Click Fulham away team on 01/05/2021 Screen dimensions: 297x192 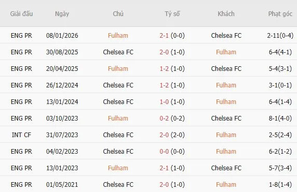click(226, 185)
